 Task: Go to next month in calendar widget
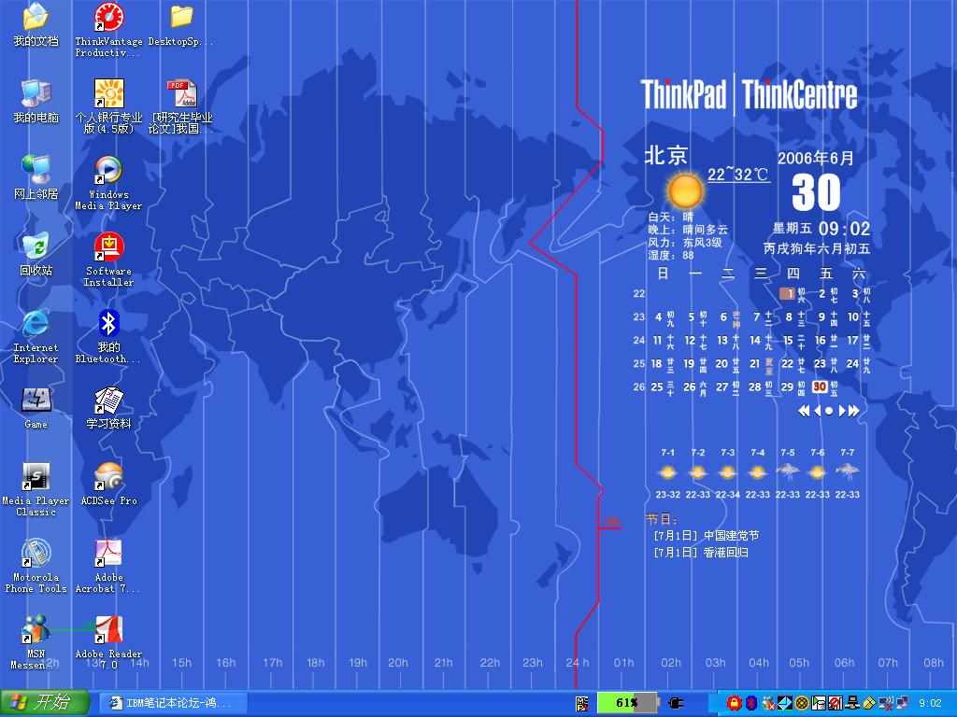click(842, 411)
